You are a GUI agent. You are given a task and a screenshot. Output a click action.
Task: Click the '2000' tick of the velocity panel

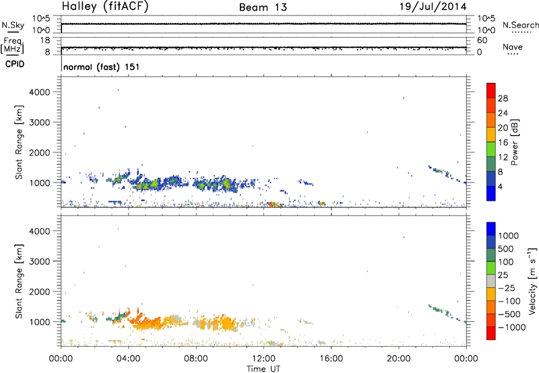(40, 292)
